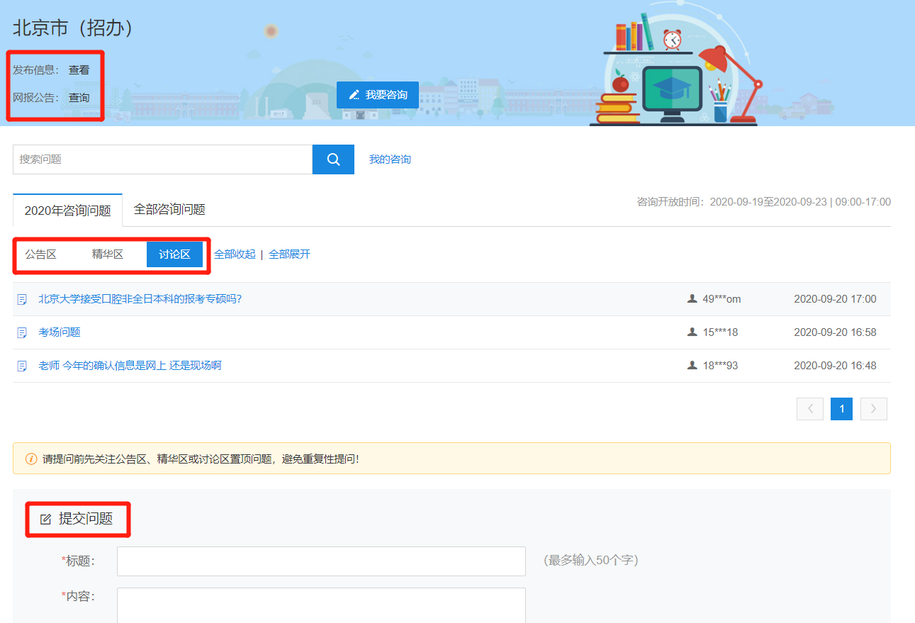The width and height of the screenshot is (915, 623).
Task: Click document icon beside 考场问题
Action: (x=22, y=332)
